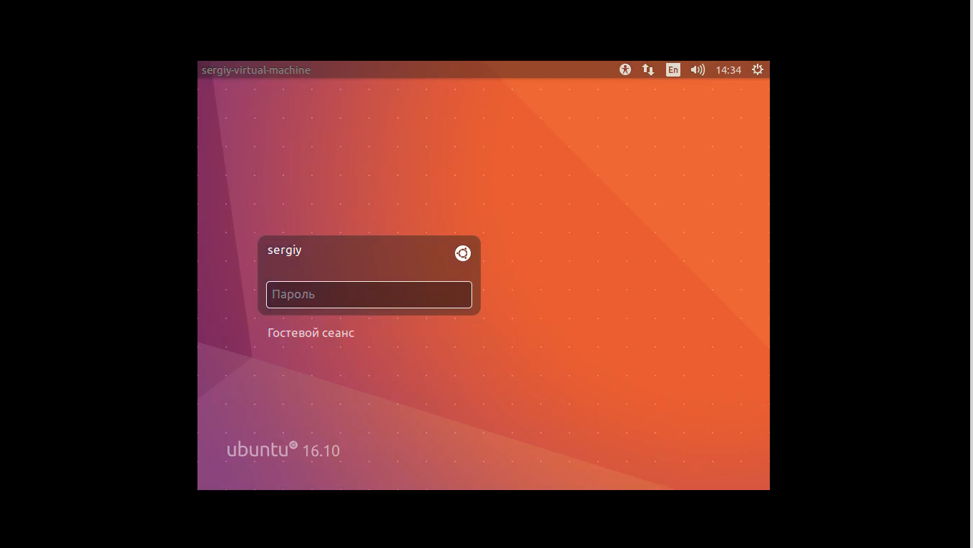Click empty middle of the top panel
The image size is (973, 548).
click(465, 70)
